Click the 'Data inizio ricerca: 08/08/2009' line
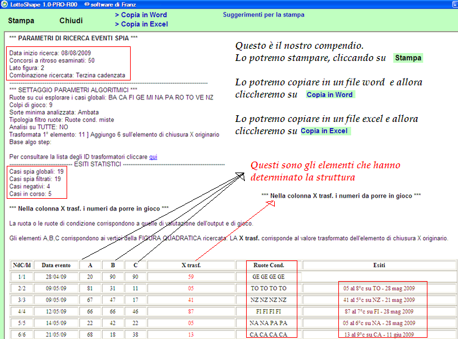Image resolution: width=458 pixels, height=339 pixels. click(x=50, y=53)
